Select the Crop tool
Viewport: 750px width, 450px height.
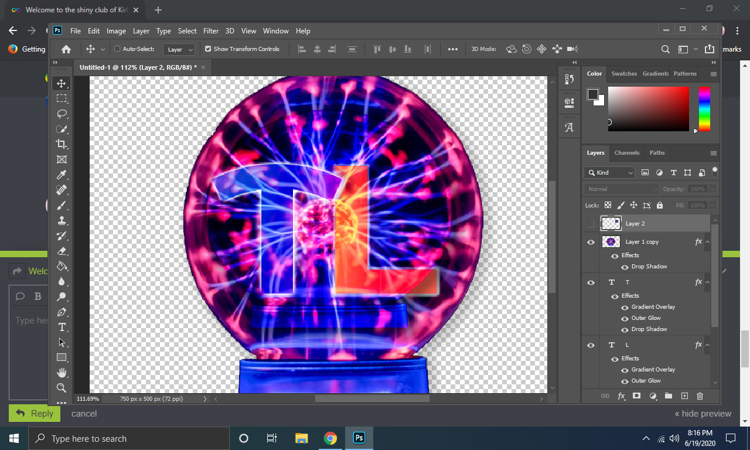pyautogui.click(x=62, y=144)
